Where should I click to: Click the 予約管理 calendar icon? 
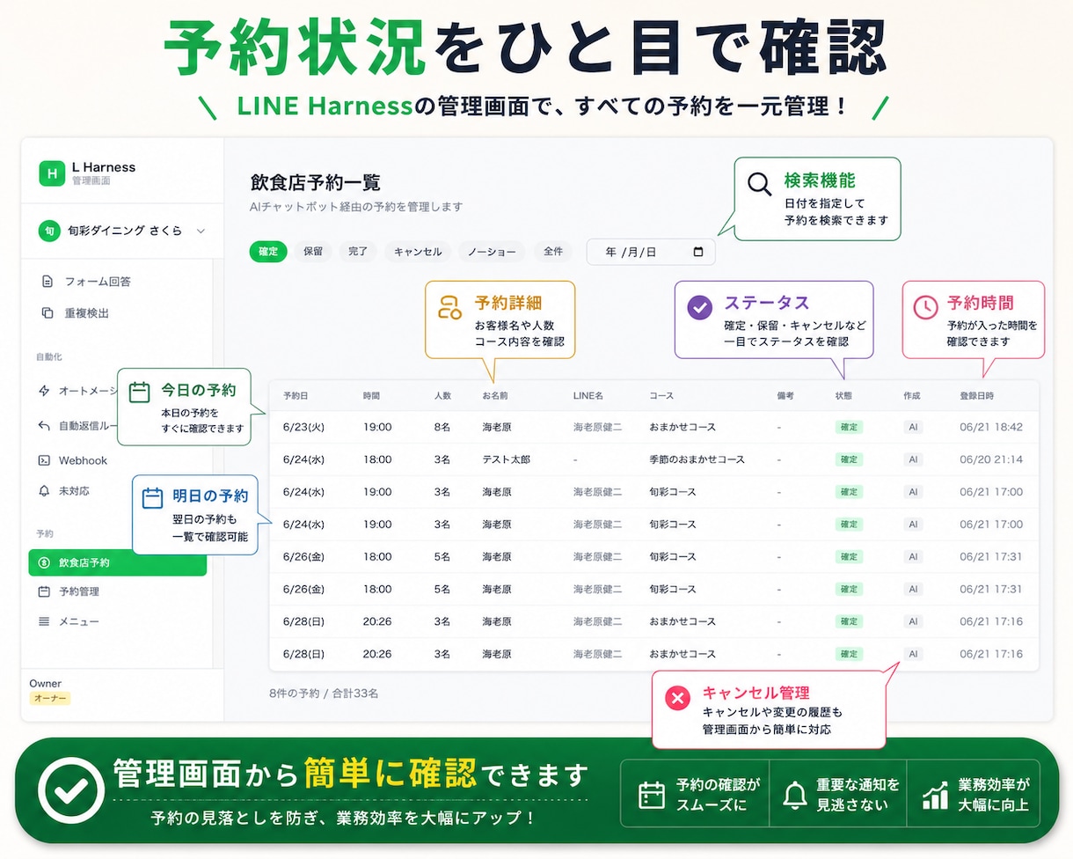tap(44, 591)
